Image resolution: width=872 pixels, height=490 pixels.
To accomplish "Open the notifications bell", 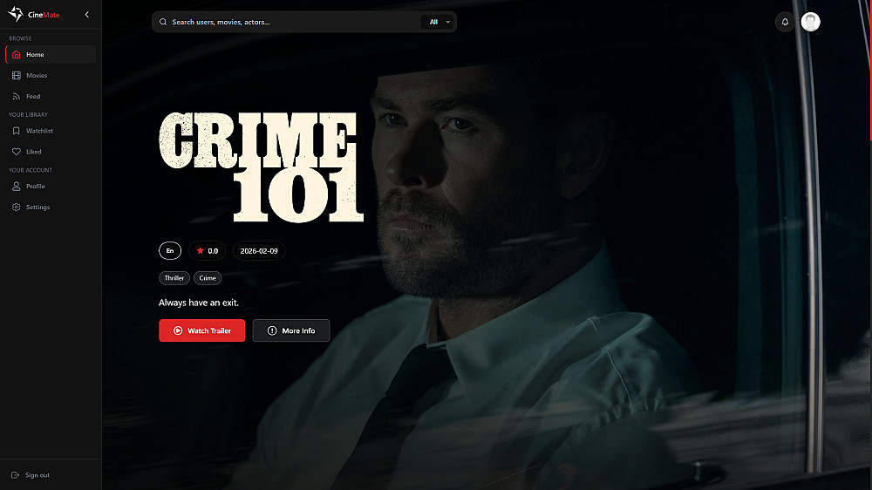I will (785, 22).
